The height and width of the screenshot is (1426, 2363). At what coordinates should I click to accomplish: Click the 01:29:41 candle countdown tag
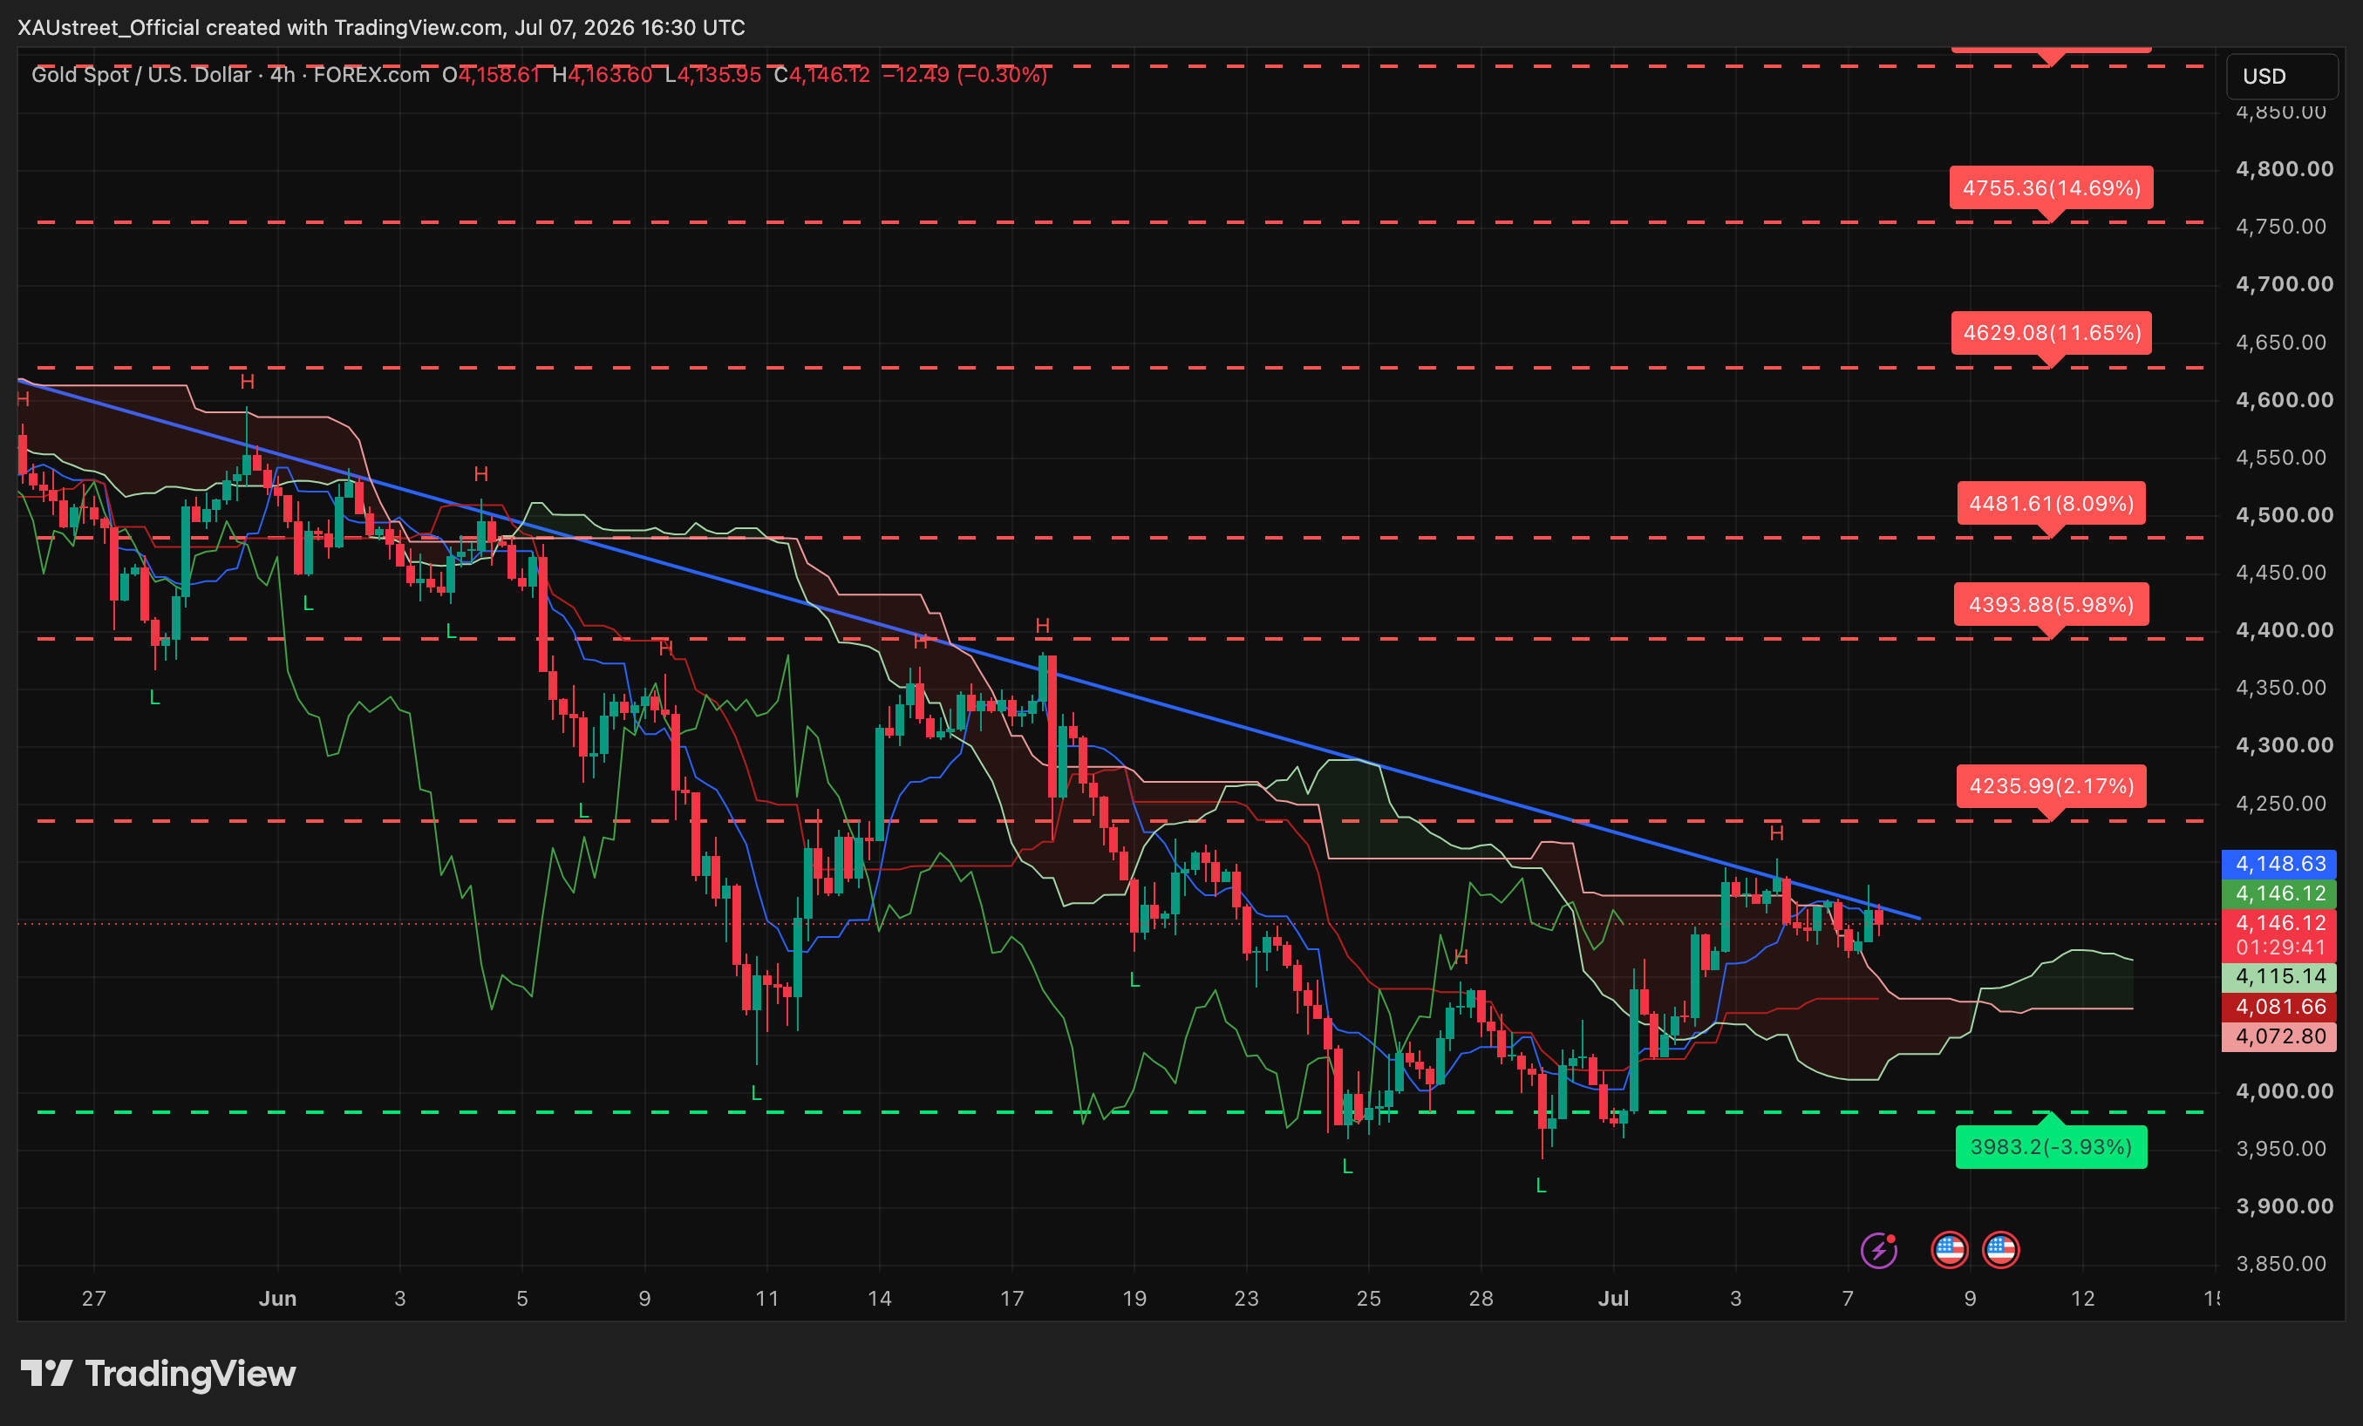pos(2279,947)
